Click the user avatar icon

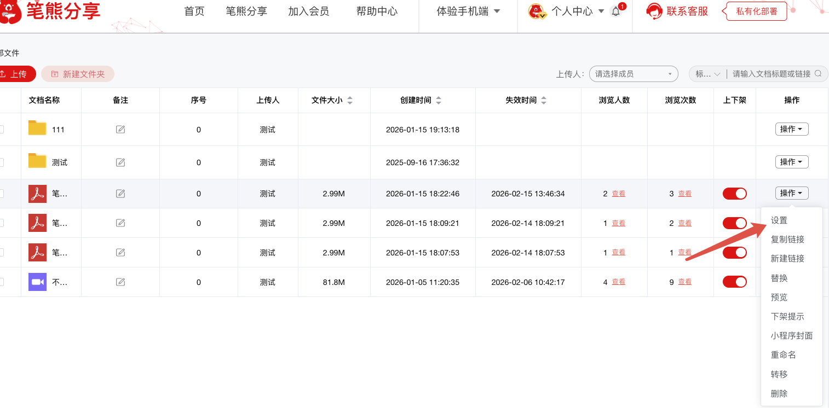(537, 11)
